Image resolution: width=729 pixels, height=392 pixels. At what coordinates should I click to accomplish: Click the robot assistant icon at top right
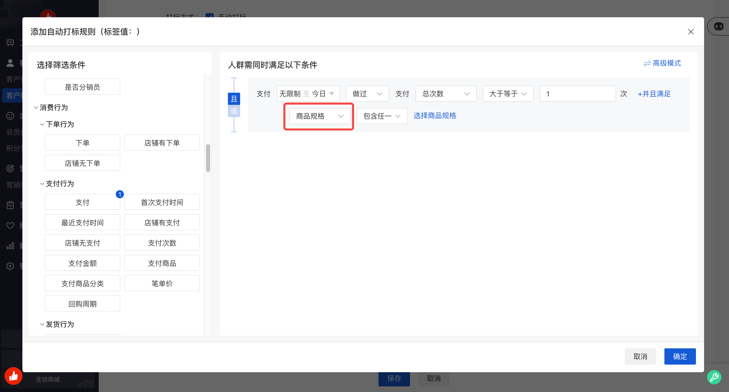point(719,27)
